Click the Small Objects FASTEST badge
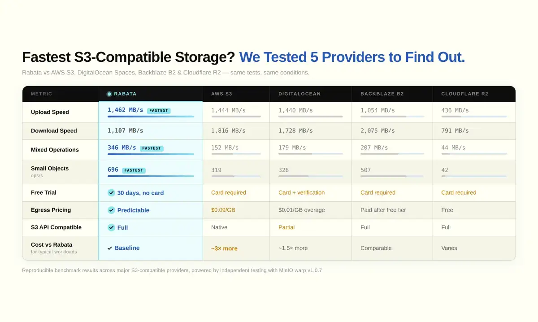This screenshot has height=322, width=538. (x=134, y=170)
